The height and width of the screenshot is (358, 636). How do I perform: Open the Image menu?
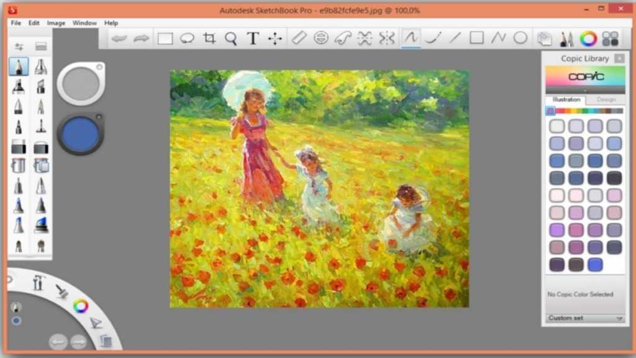point(56,23)
